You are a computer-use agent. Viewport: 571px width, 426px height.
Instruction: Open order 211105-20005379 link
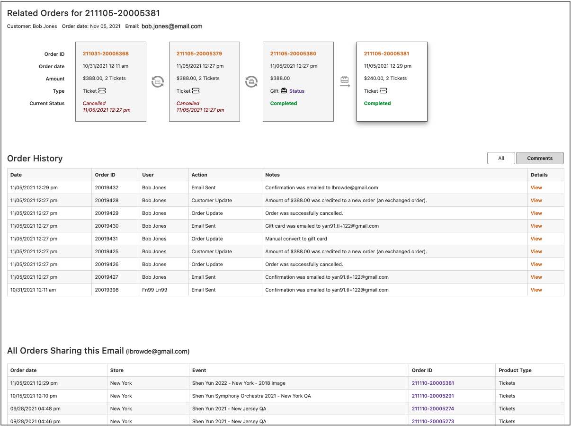click(199, 54)
